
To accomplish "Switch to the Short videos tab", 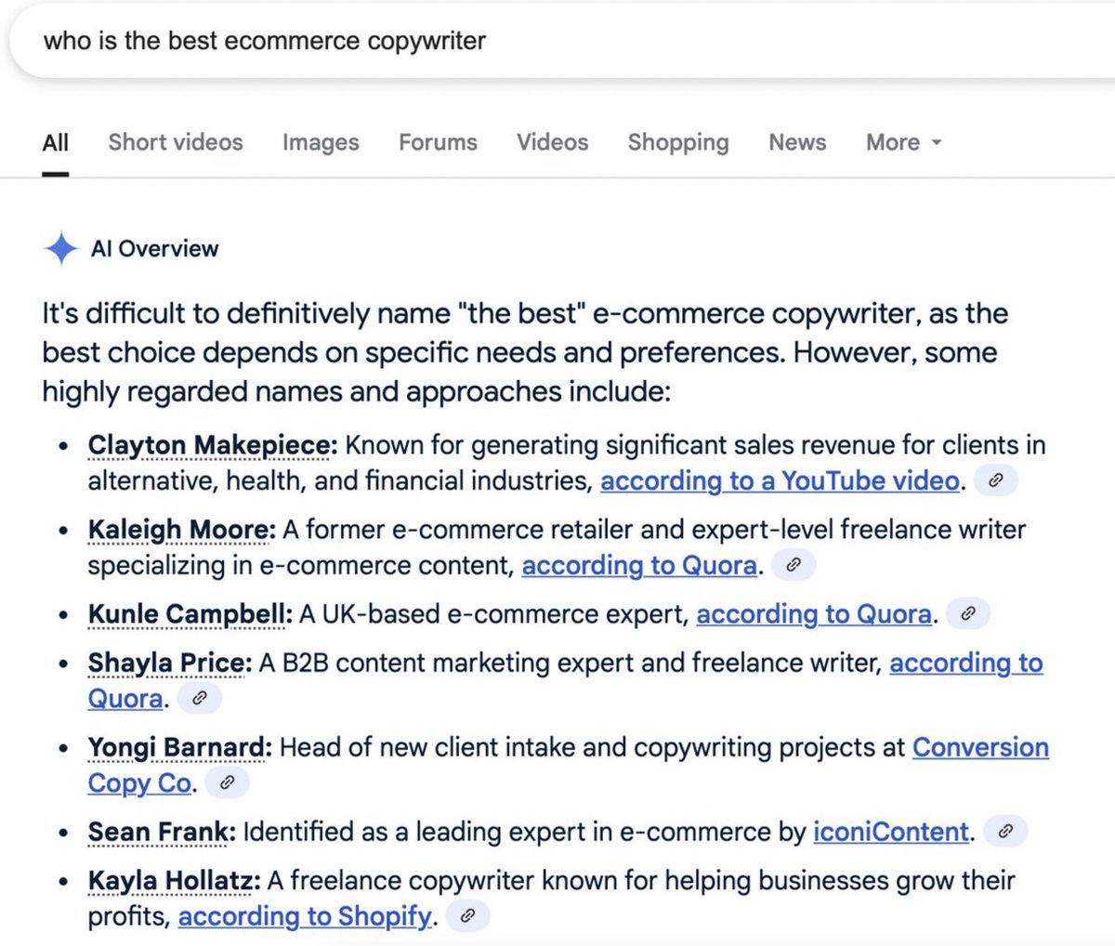I will (x=176, y=142).
